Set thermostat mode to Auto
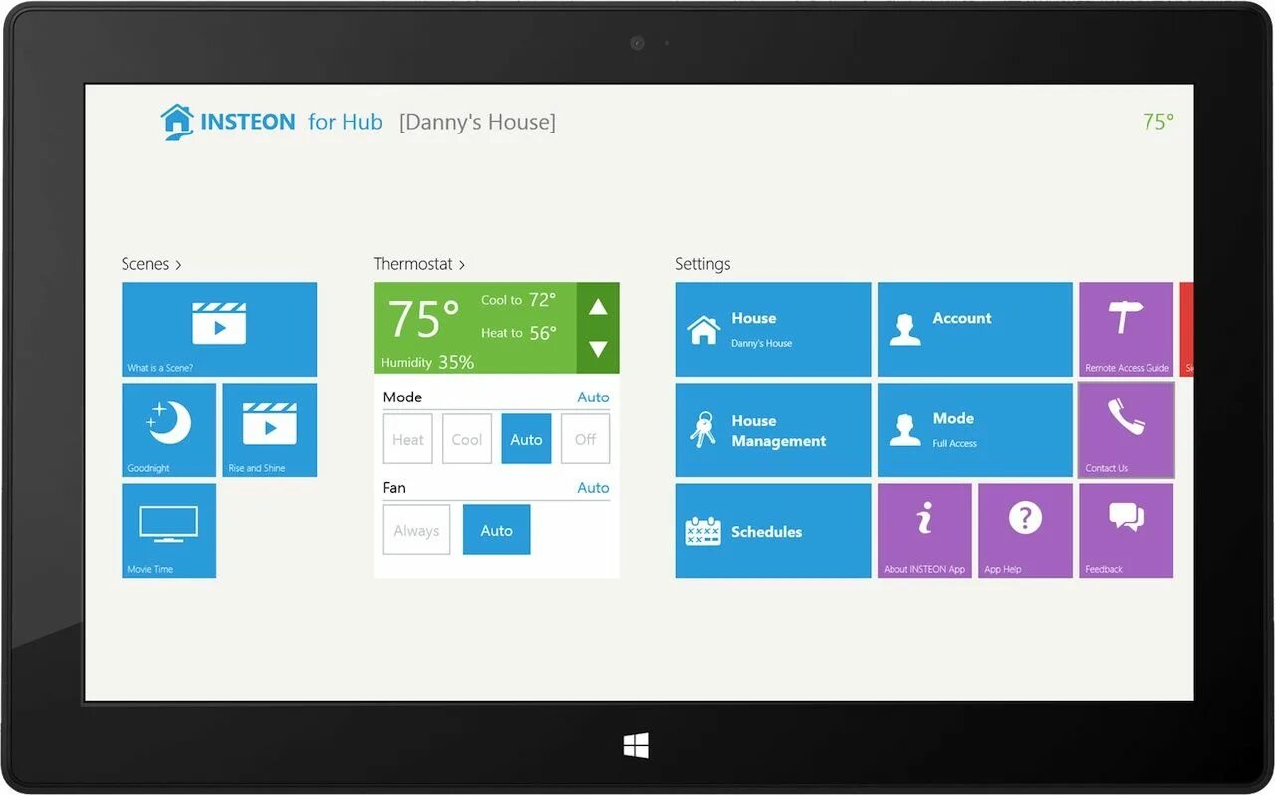Screen dimensions: 1275x795 526,439
